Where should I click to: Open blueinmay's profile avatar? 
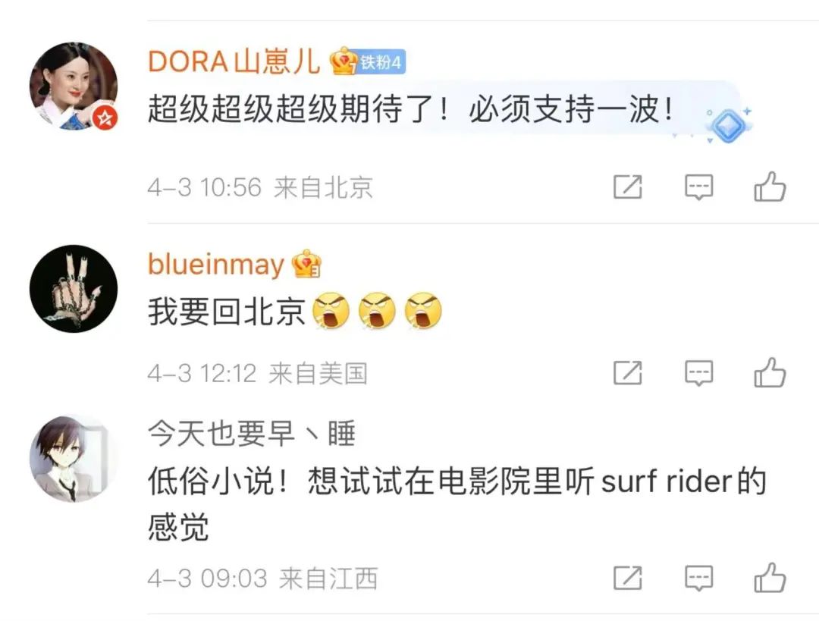point(74,288)
